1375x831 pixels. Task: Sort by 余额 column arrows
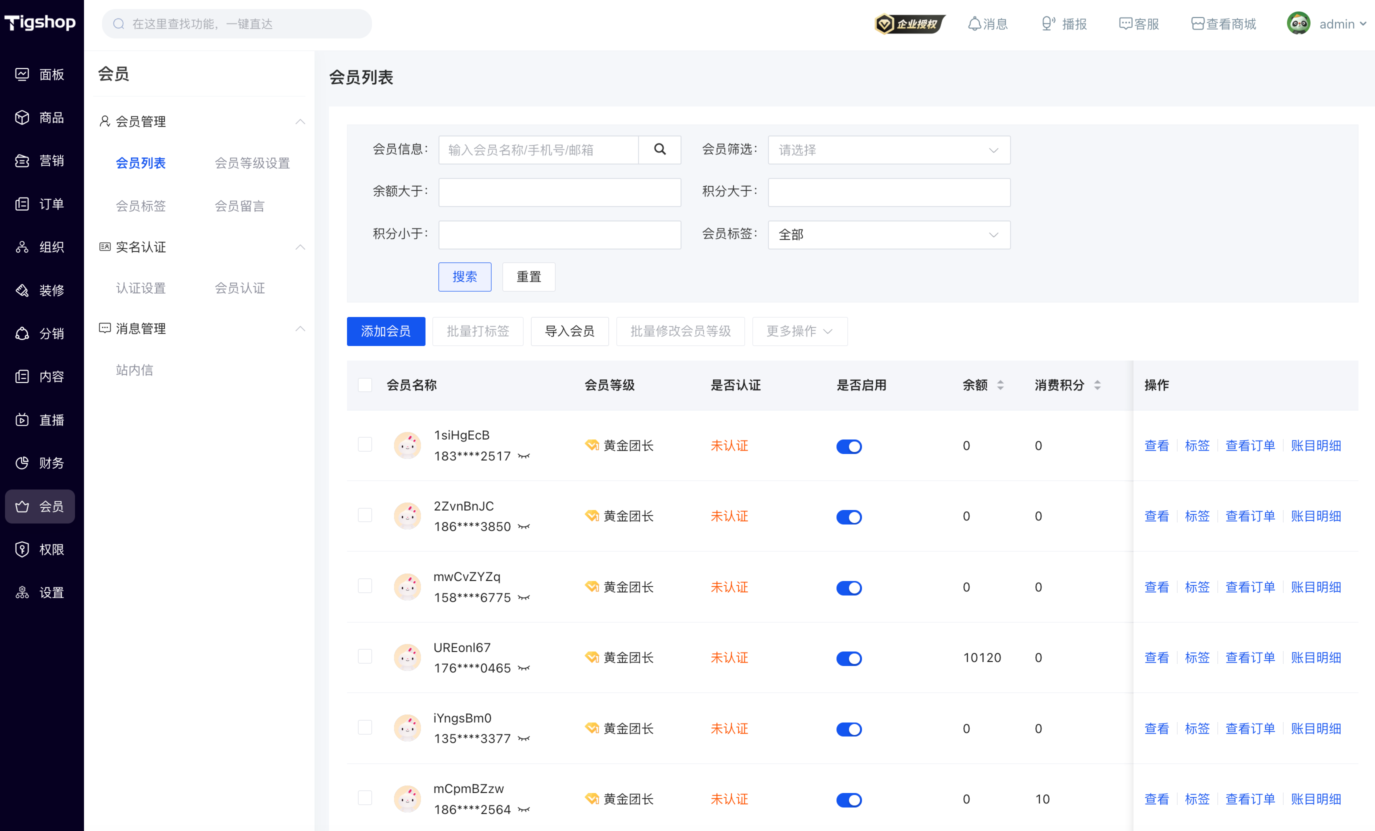coord(1000,385)
